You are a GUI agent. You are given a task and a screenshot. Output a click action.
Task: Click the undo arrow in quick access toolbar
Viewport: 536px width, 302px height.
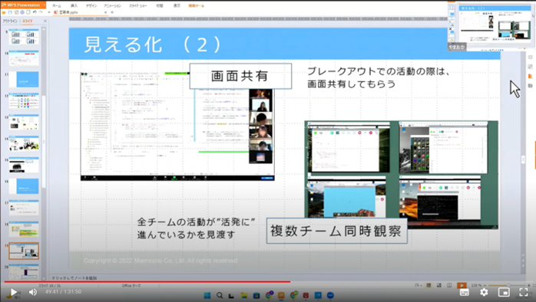click(35, 12)
